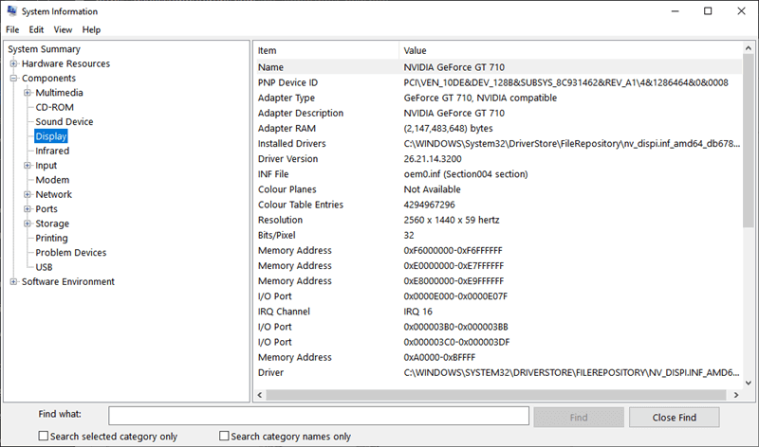Select Memory Address 0xA0000-0xBFFFF row
The image size is (759, 447).
tap(497, 357)
